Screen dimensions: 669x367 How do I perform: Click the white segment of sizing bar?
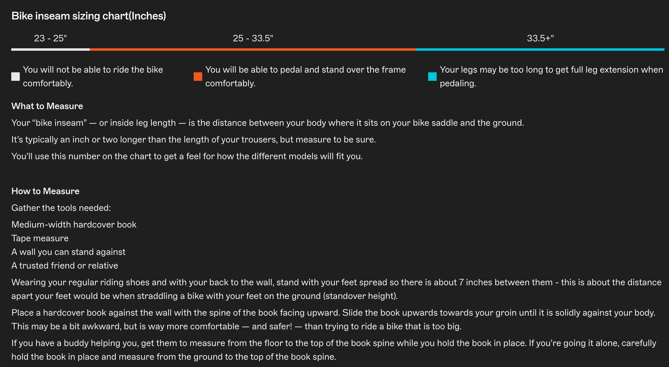(x=50, y=50)
